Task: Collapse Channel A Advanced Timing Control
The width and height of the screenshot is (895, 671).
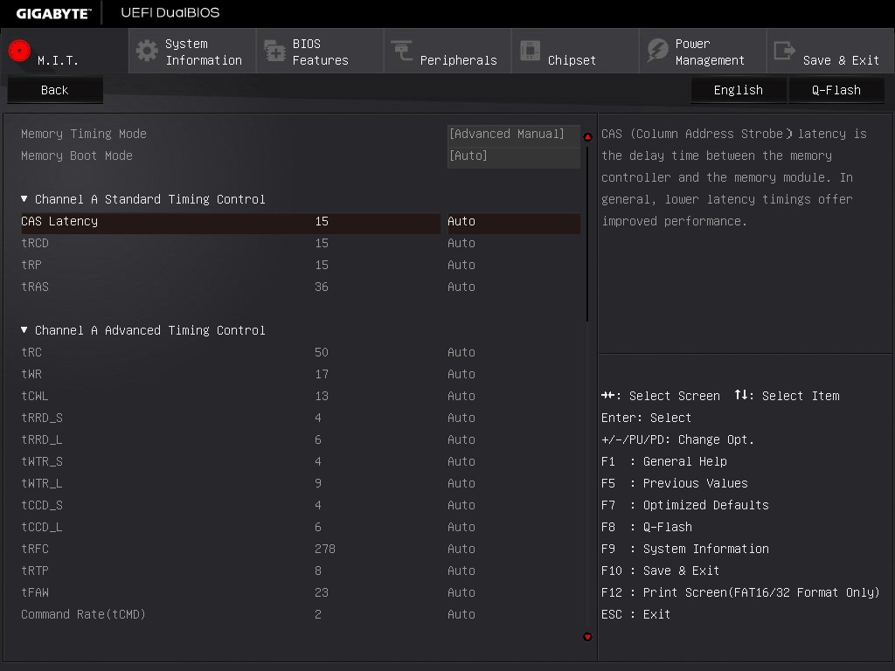Action: pyautogui.click(x=24, y=330)
